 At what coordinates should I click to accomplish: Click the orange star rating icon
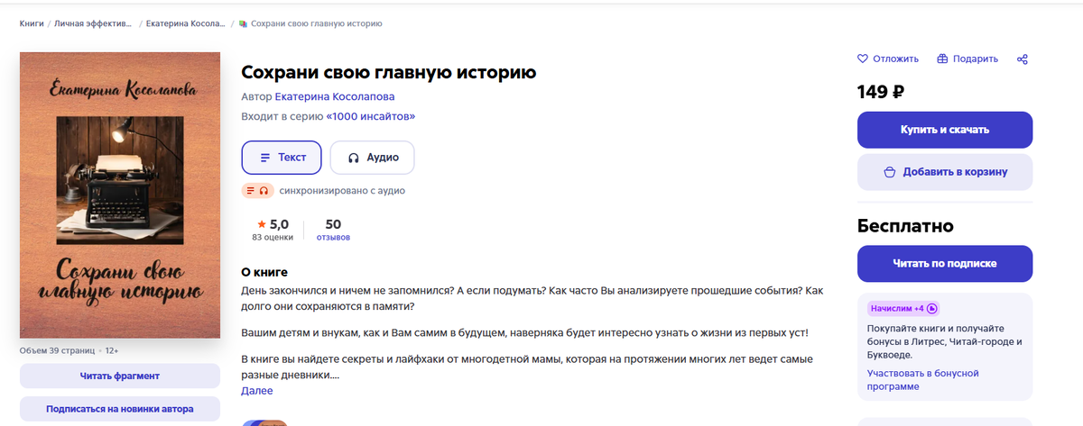262,224
